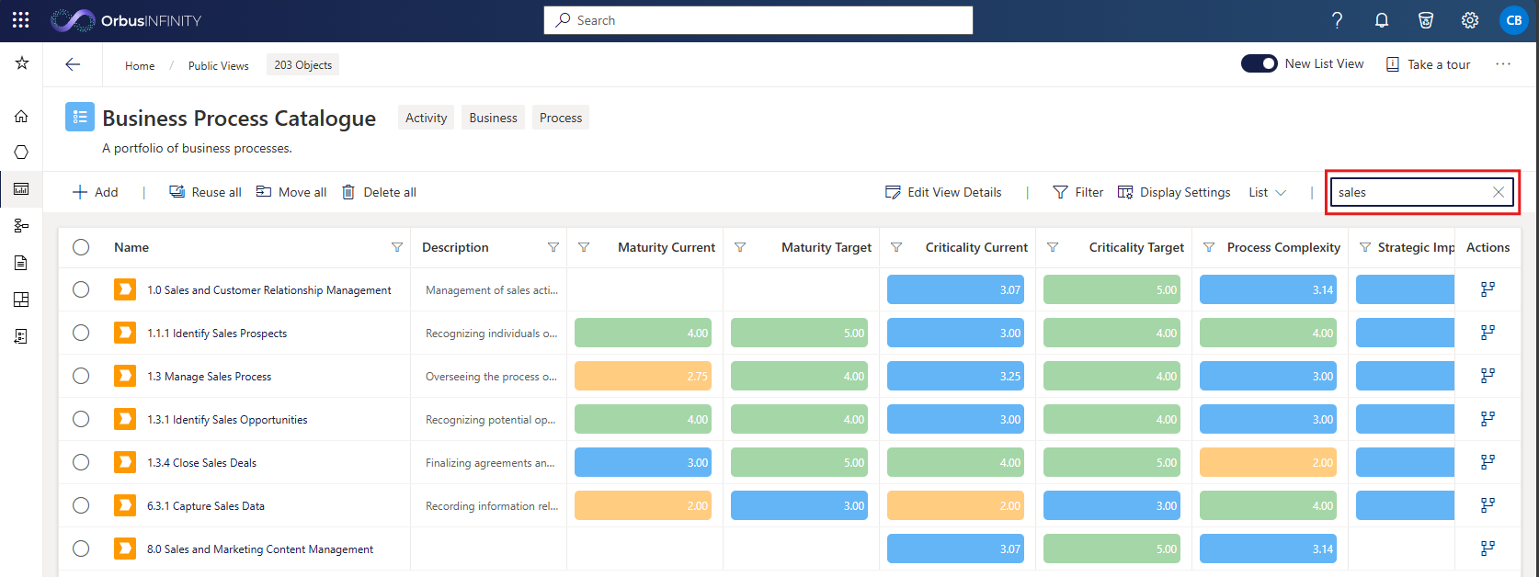Select all rows using header circle
1539x577 pixels.
point(81,247)
